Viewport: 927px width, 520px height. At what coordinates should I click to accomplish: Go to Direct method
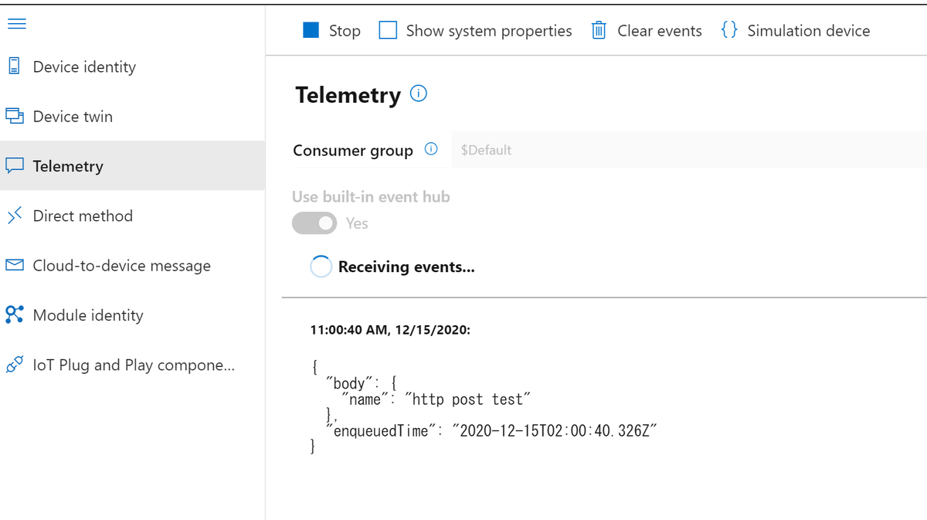tap(132, 216)
